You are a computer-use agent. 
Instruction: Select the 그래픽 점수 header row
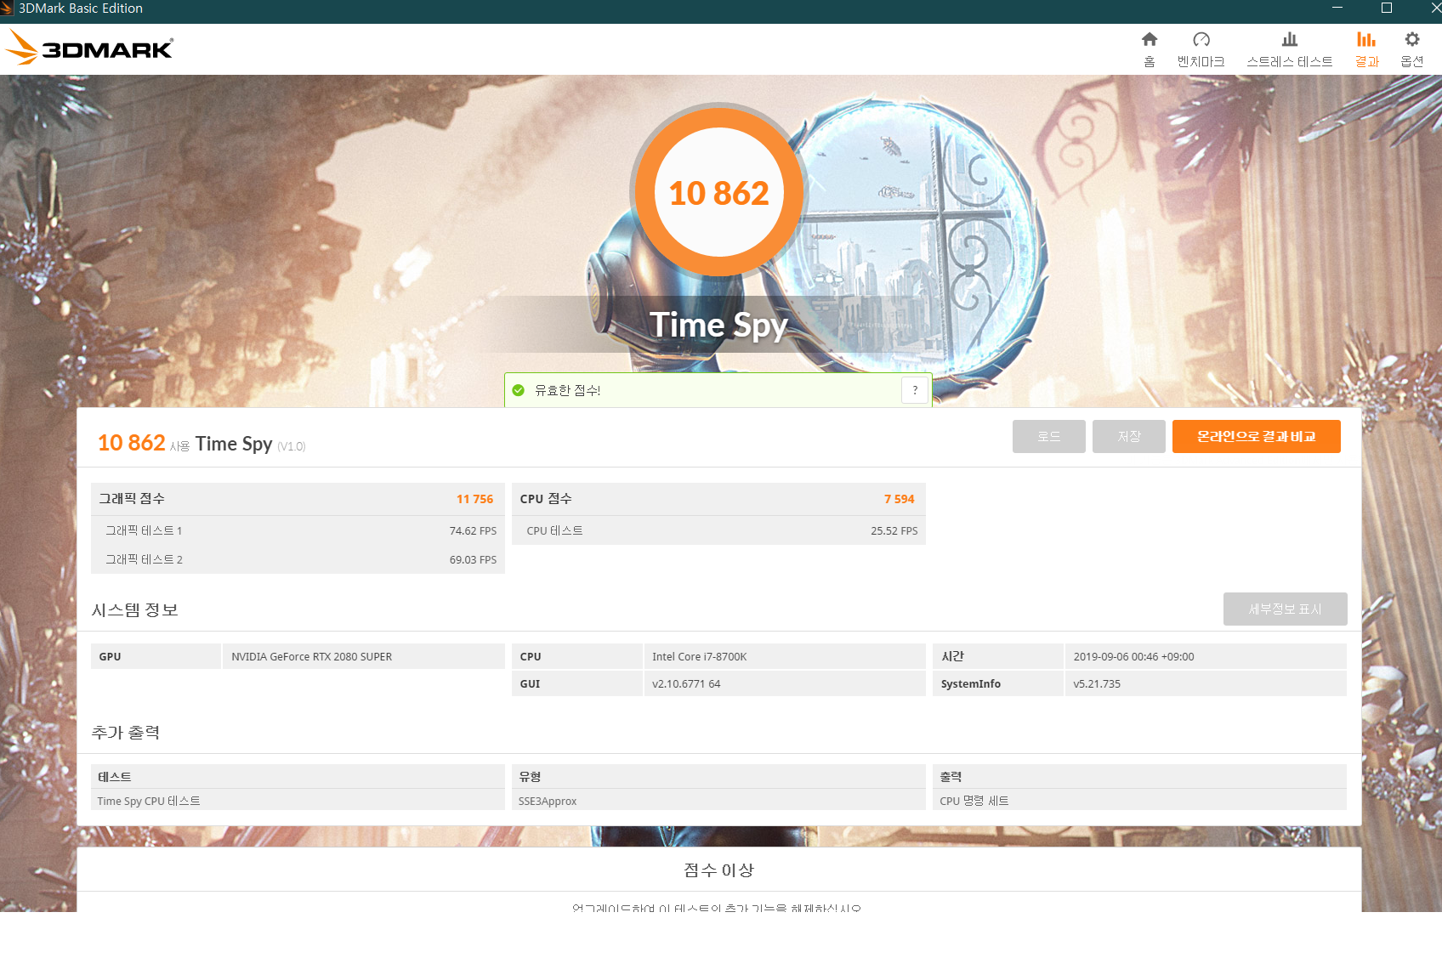297,499
